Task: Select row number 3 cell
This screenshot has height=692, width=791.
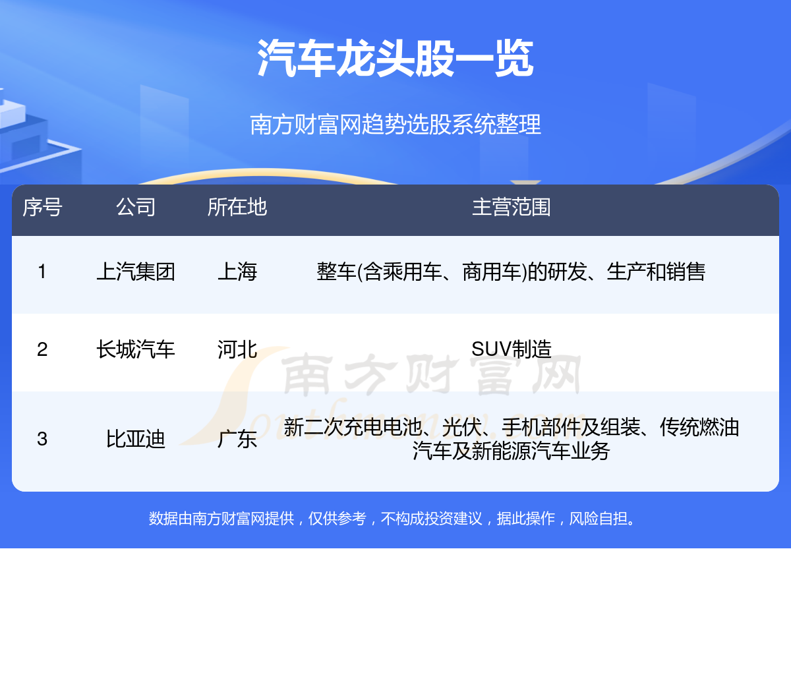Action: tap(42, 439)
